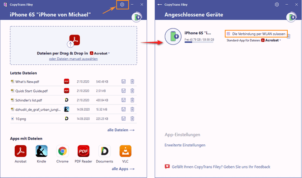This screenshot has width=302, height=178.
Task: Remove device with trash icon beside WLAN option
Action: 289,36
